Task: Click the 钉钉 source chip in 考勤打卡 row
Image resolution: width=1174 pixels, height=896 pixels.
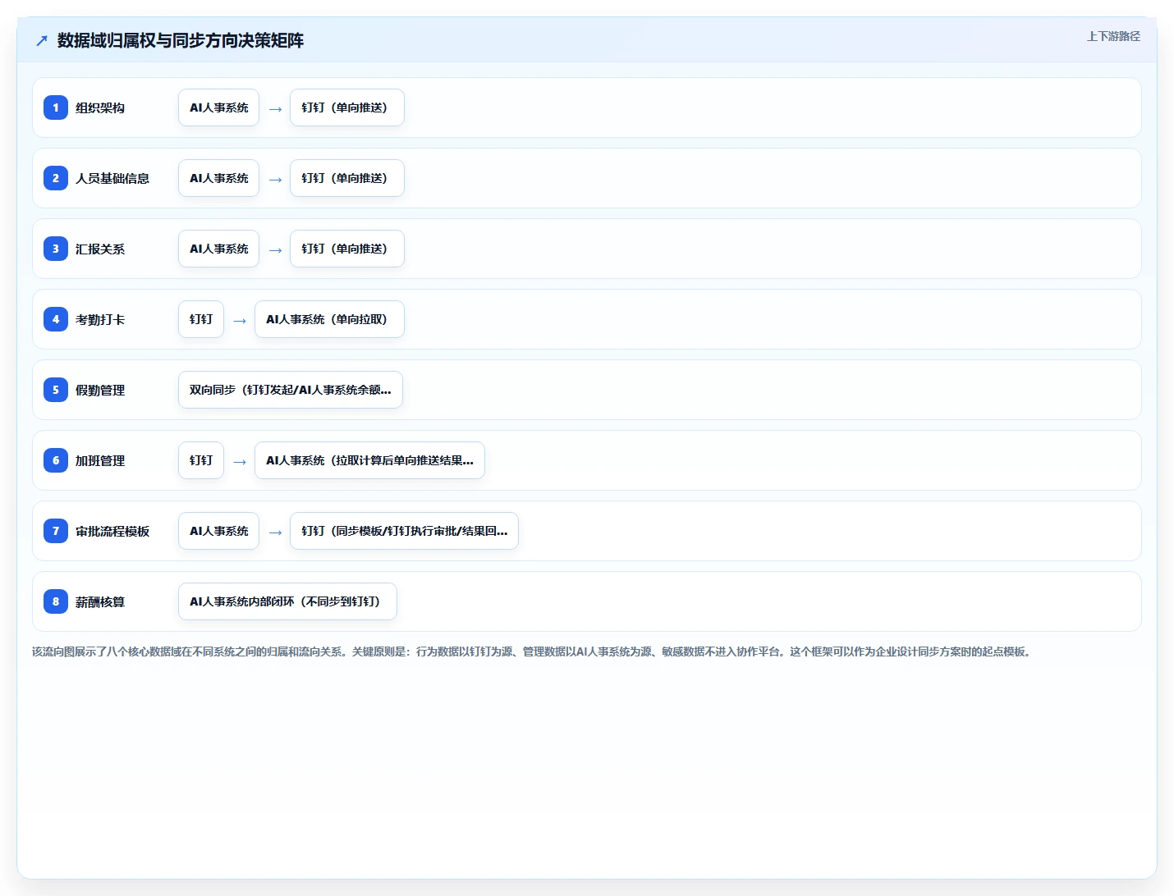Action: [201, 319]
